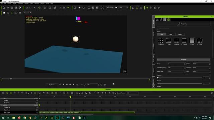The width and height of the screenshot is (214, 120).
Task: Open the Scene side tab
Action: tap(153, 34)
